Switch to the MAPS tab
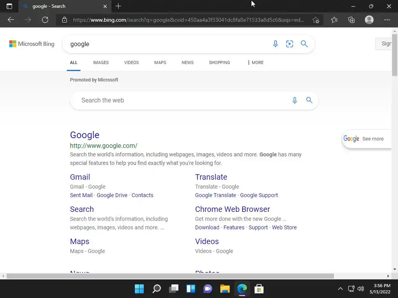398x298 pixels. click(160, 62)
